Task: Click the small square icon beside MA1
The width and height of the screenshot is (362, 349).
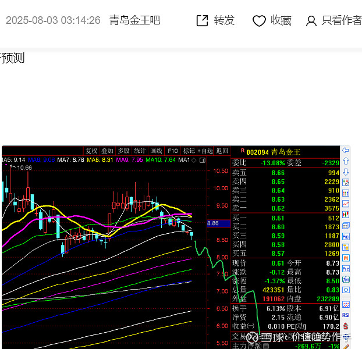Action: [x=203, y=160]
